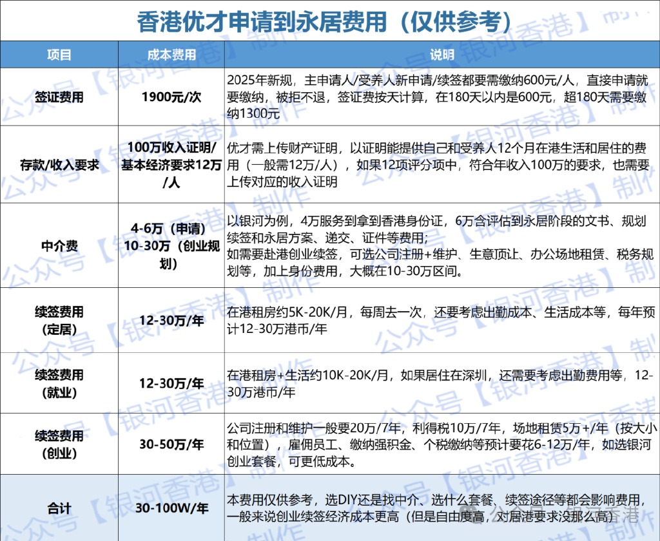Select the 成本费用 column header
Image resolution: width=660 pixels, height=541 pixels.
tap(171, 55)
